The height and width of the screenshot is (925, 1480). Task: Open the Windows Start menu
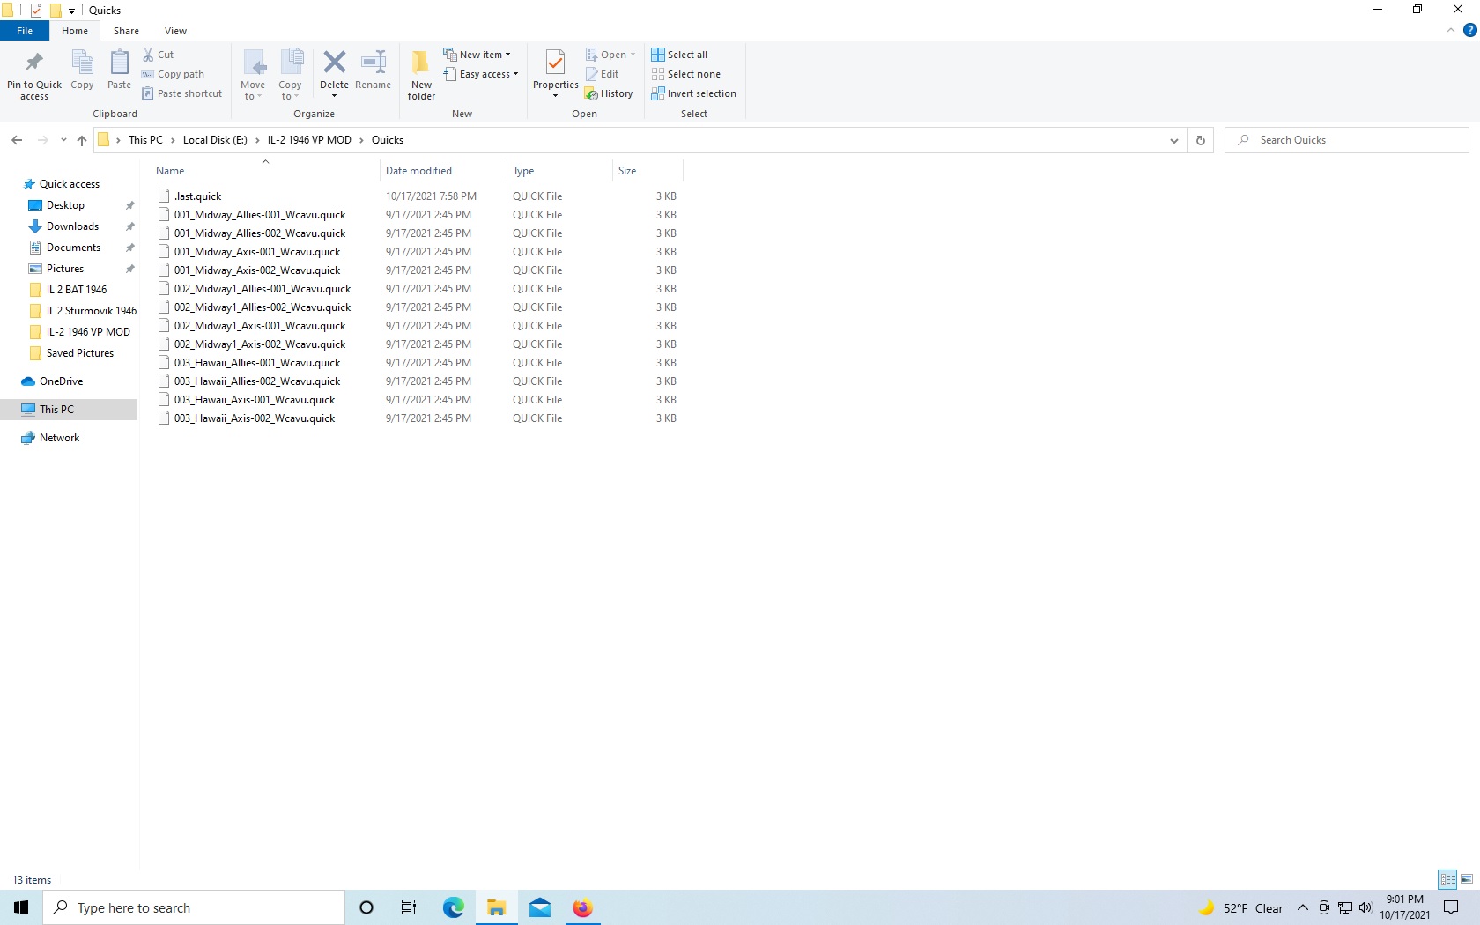(21, 907)
